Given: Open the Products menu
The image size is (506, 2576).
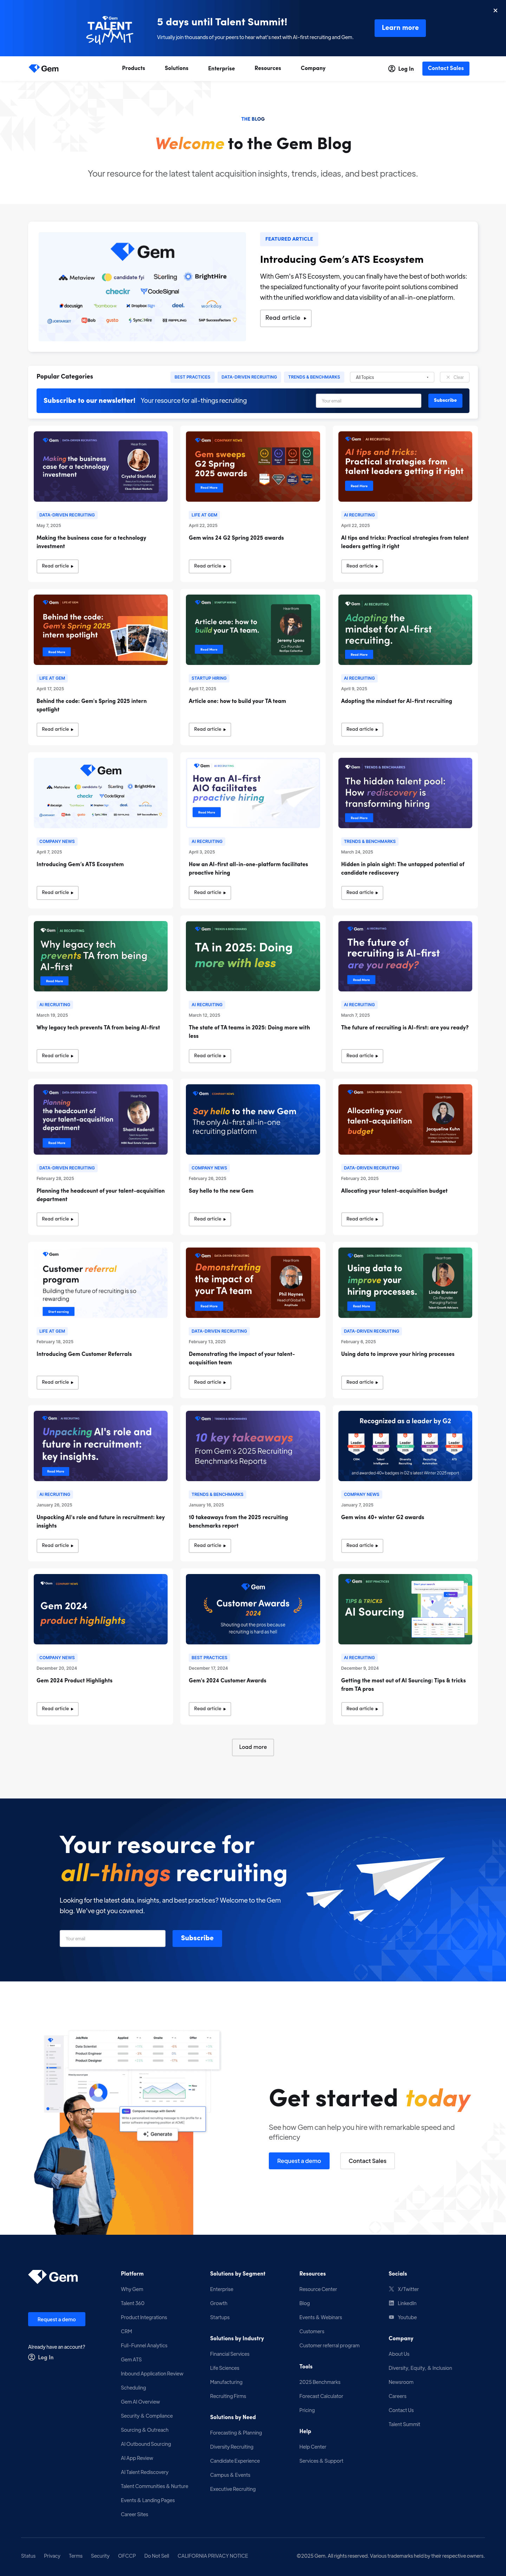Looking at the screenshot, I should [134, 68].
